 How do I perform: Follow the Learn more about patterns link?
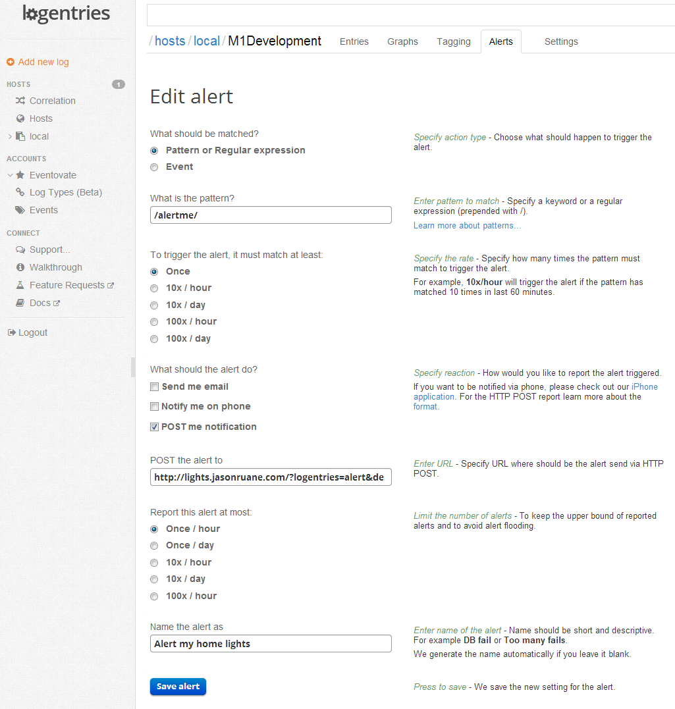pos(467,226)
